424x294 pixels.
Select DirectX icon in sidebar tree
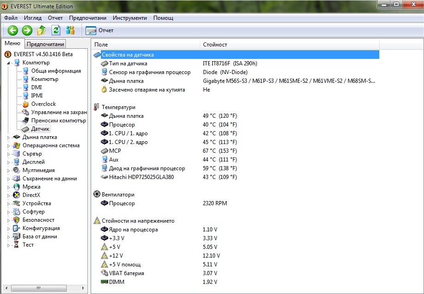tap(17, 195)
